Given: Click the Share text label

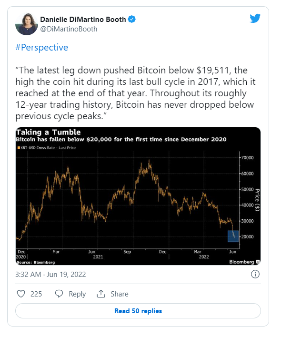Looking at the screenshot, I should pyautogui.click(x=120, y=294).
